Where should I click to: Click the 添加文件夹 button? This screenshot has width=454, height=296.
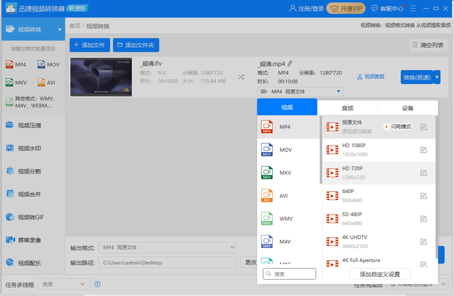[136, 45]
